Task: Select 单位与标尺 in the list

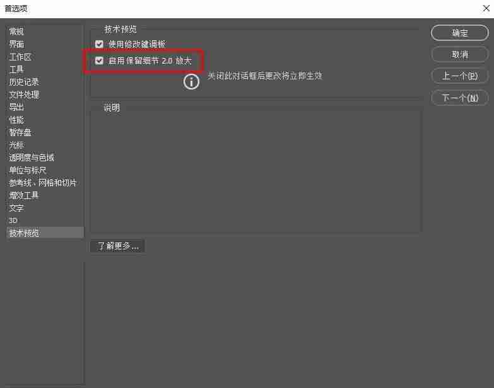Action: [x=28, y=170]
